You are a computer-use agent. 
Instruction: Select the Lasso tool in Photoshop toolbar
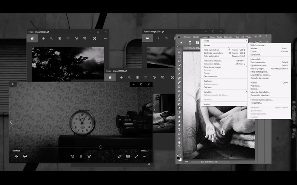179,61
